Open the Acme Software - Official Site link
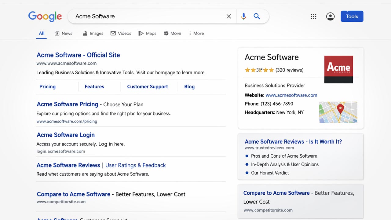391x220 pixels. point(78,55)
